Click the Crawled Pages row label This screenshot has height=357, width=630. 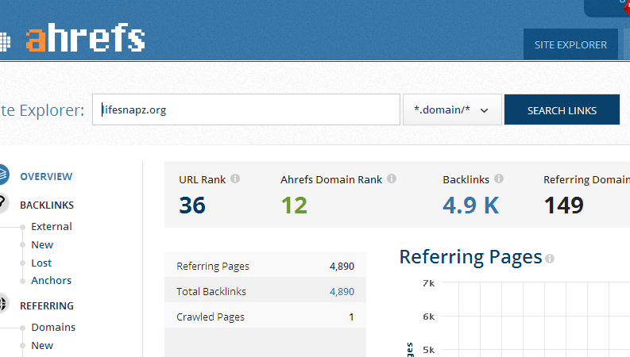click(x=211, y=317)
